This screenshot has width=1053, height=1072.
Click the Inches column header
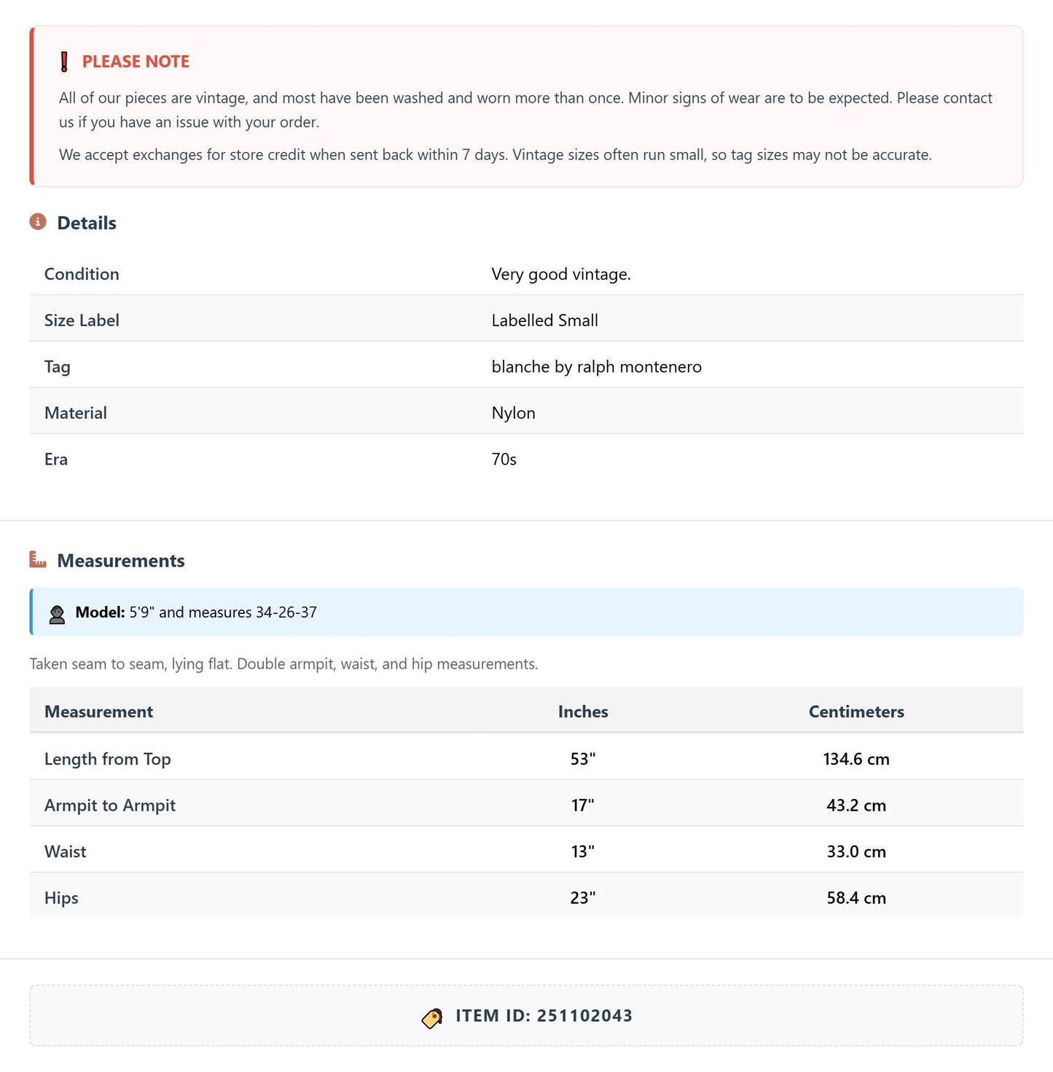coord(583,712)
